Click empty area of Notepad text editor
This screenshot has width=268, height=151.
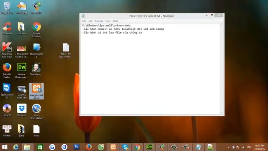click(150, 74)
